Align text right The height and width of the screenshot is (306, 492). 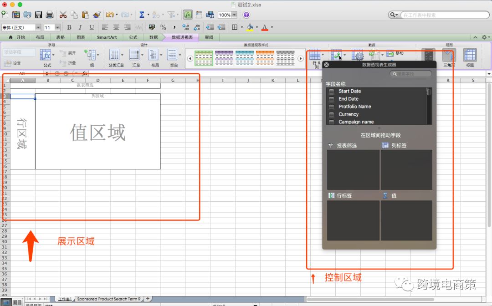pos(128,27)
